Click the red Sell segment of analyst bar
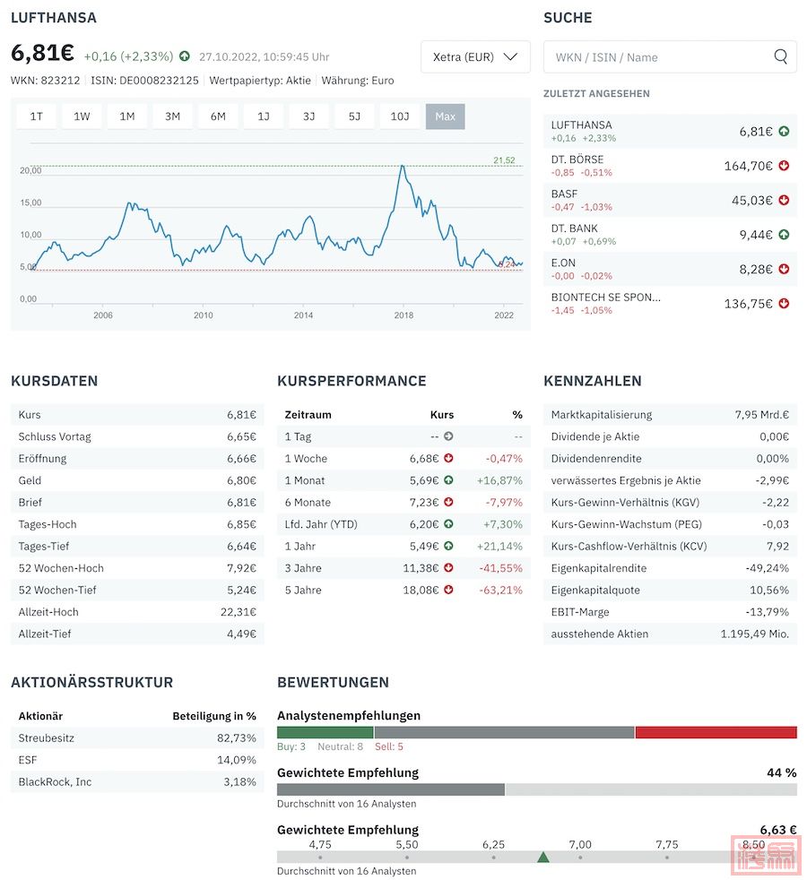The width and height of the screenshot is (807, 880). click(716, 732)
